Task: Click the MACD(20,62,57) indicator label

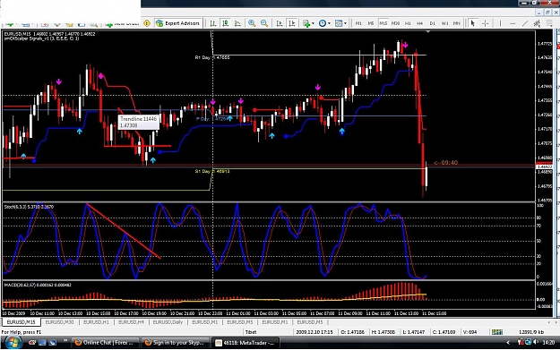Action: (38, 285)
